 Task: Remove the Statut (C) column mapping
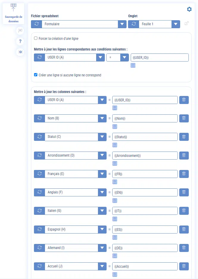tap(184, 137)
